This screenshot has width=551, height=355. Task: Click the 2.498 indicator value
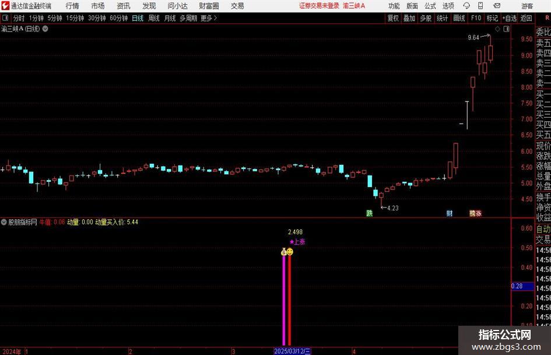(295, 232)
